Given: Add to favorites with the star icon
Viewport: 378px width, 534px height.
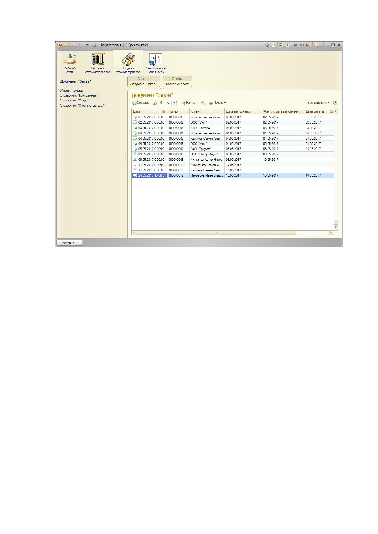Looking at the screenshot, I should point(94,45).
